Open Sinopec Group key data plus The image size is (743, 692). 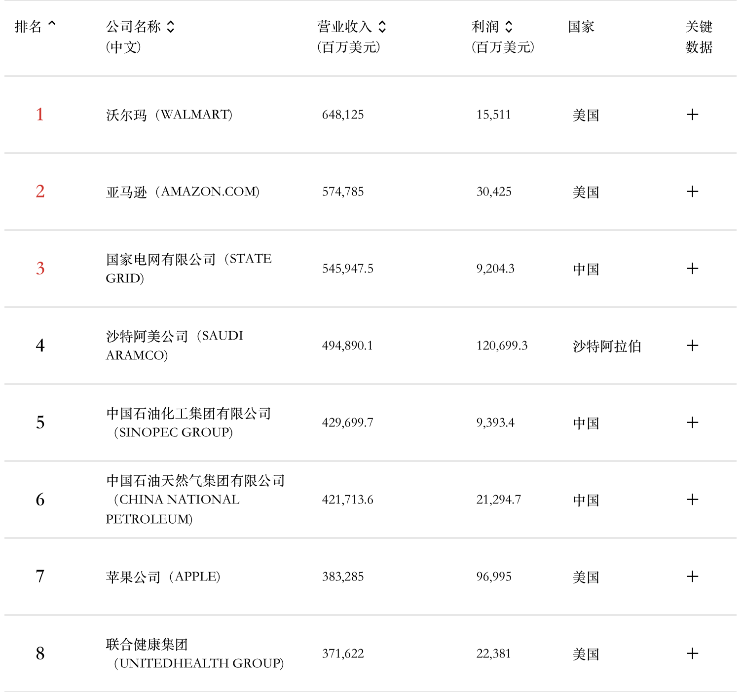692,423
